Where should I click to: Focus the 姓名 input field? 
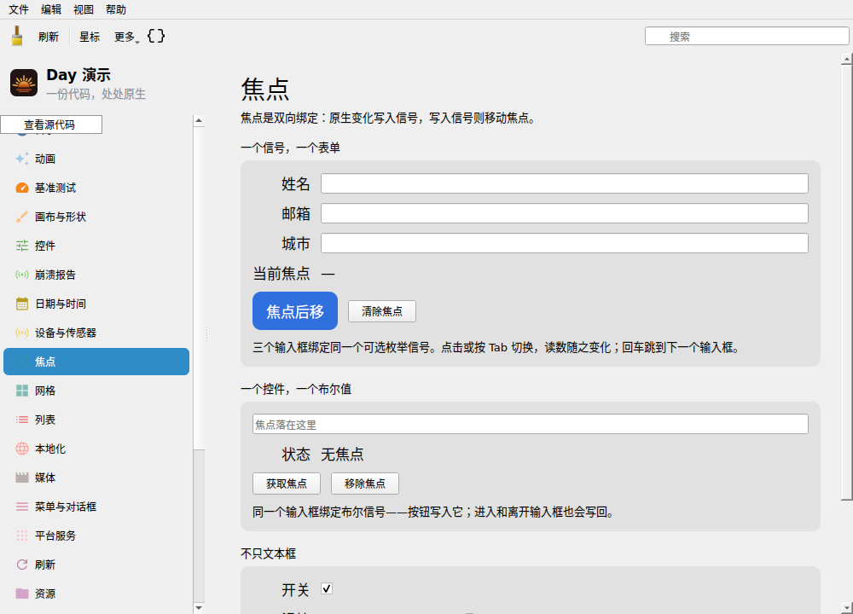pyautogui.click(x=564, y=183)
